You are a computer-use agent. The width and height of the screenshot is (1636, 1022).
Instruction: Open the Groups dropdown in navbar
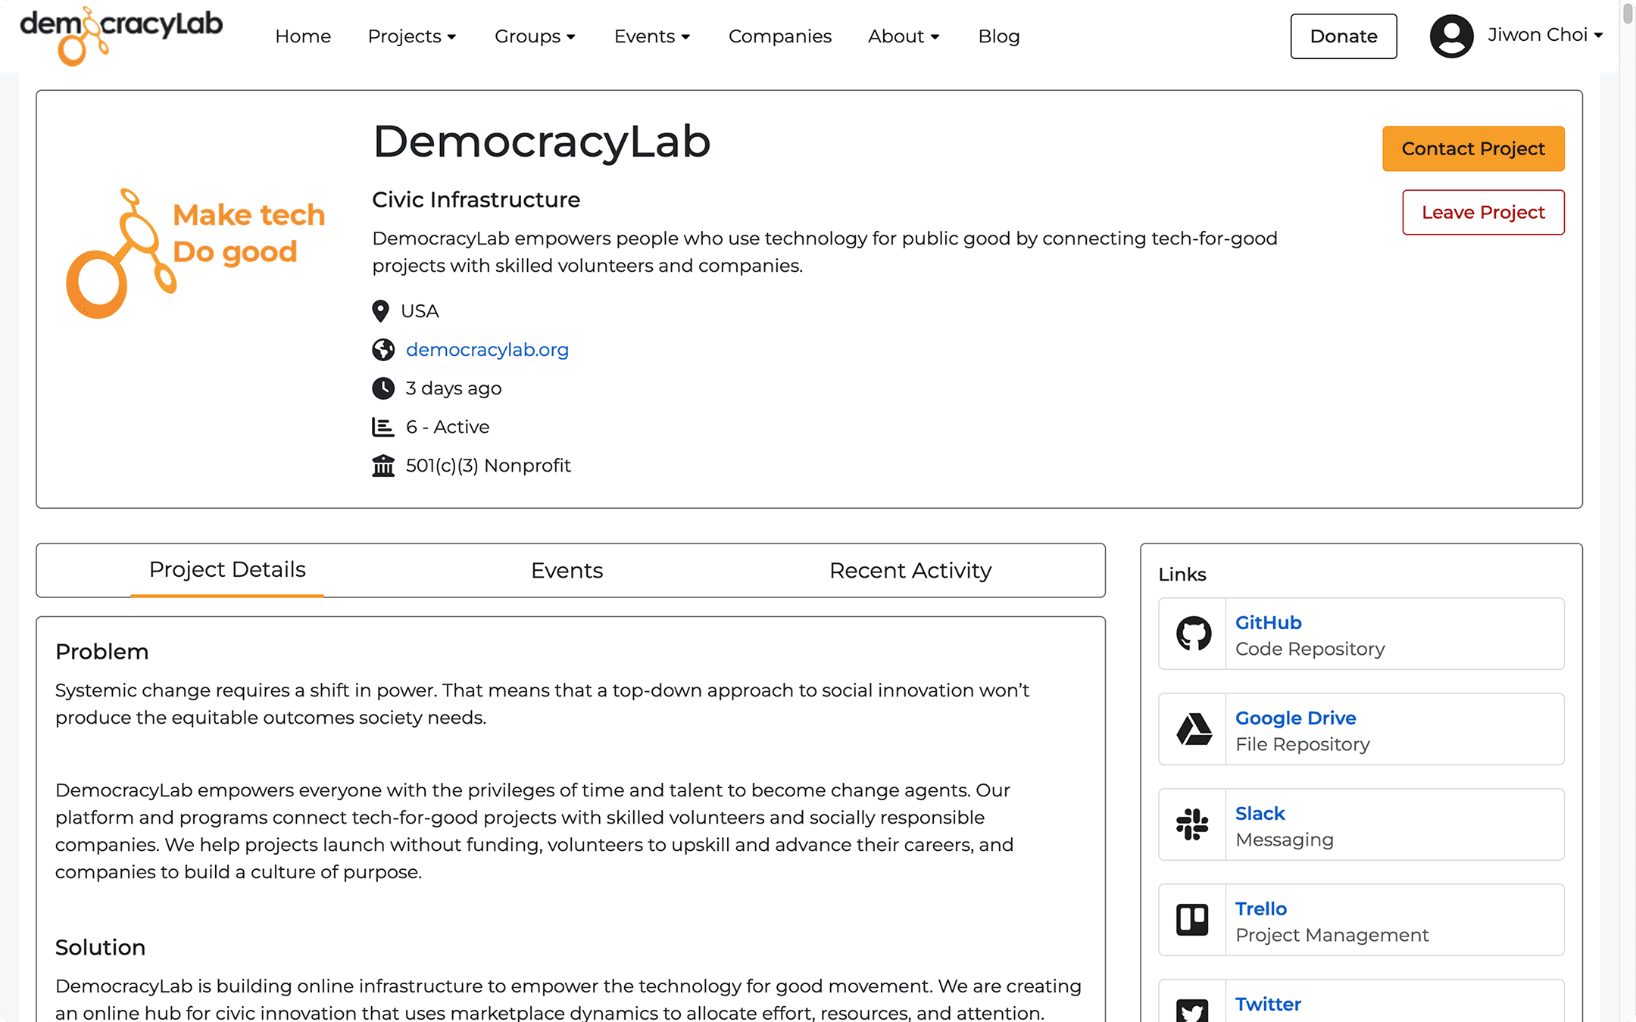point(535,36)
